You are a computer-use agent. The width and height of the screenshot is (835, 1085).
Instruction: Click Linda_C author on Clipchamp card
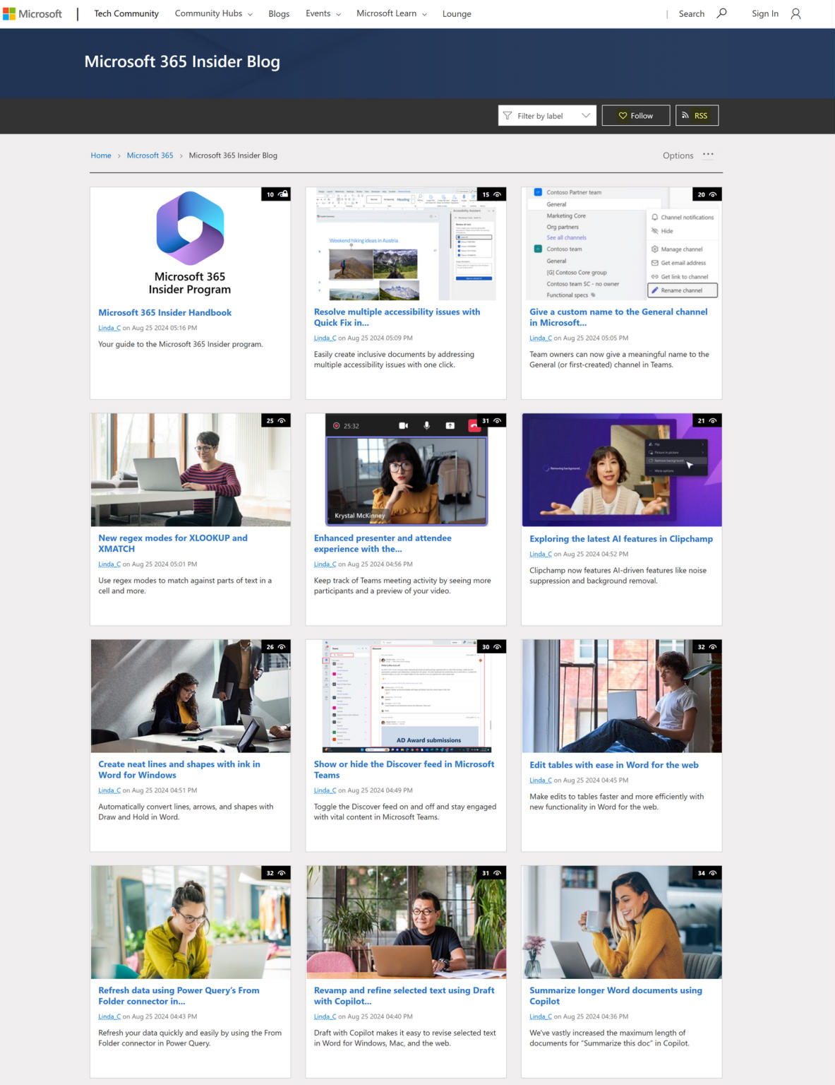click(541, 554)
